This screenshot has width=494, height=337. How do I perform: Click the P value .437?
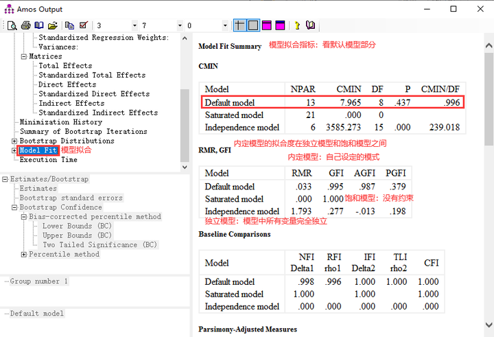[402, 102]
